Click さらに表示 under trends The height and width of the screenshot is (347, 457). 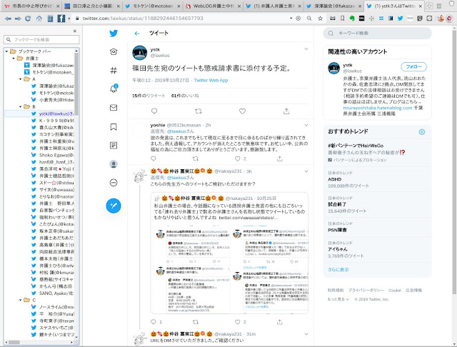pyautogui.click(x=338, y=270)
